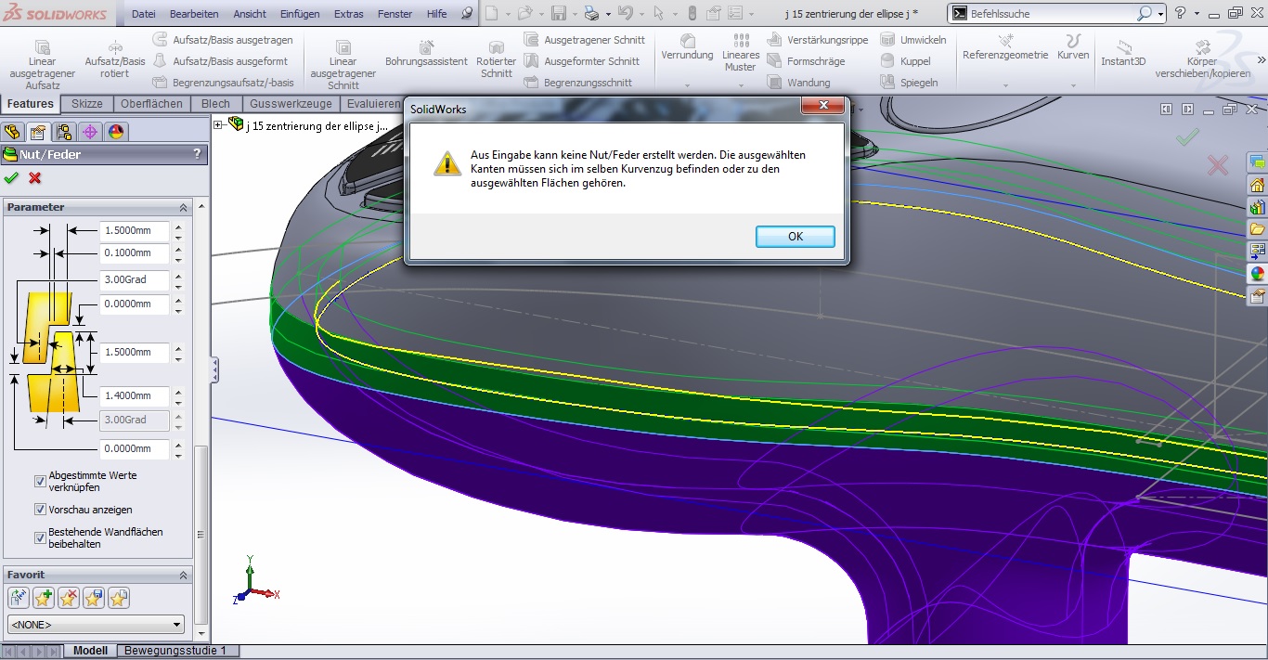Click Körper verschieben/kopieren tool
This screenshot has width=1268, height=660.
pos(1201,58)
